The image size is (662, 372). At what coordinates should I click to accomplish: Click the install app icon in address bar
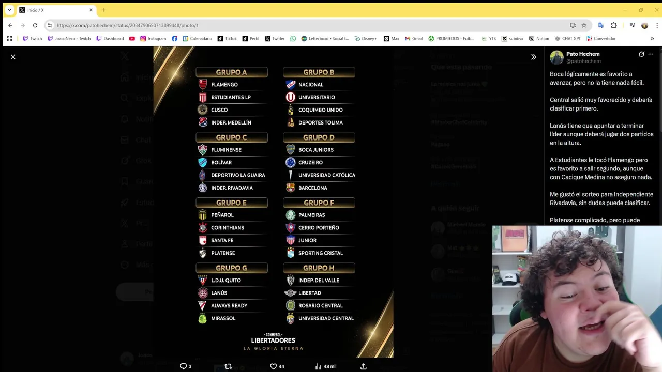pyautogui.click(x=573, y=25)
